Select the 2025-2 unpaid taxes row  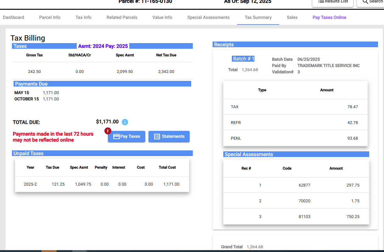(102, 184)
